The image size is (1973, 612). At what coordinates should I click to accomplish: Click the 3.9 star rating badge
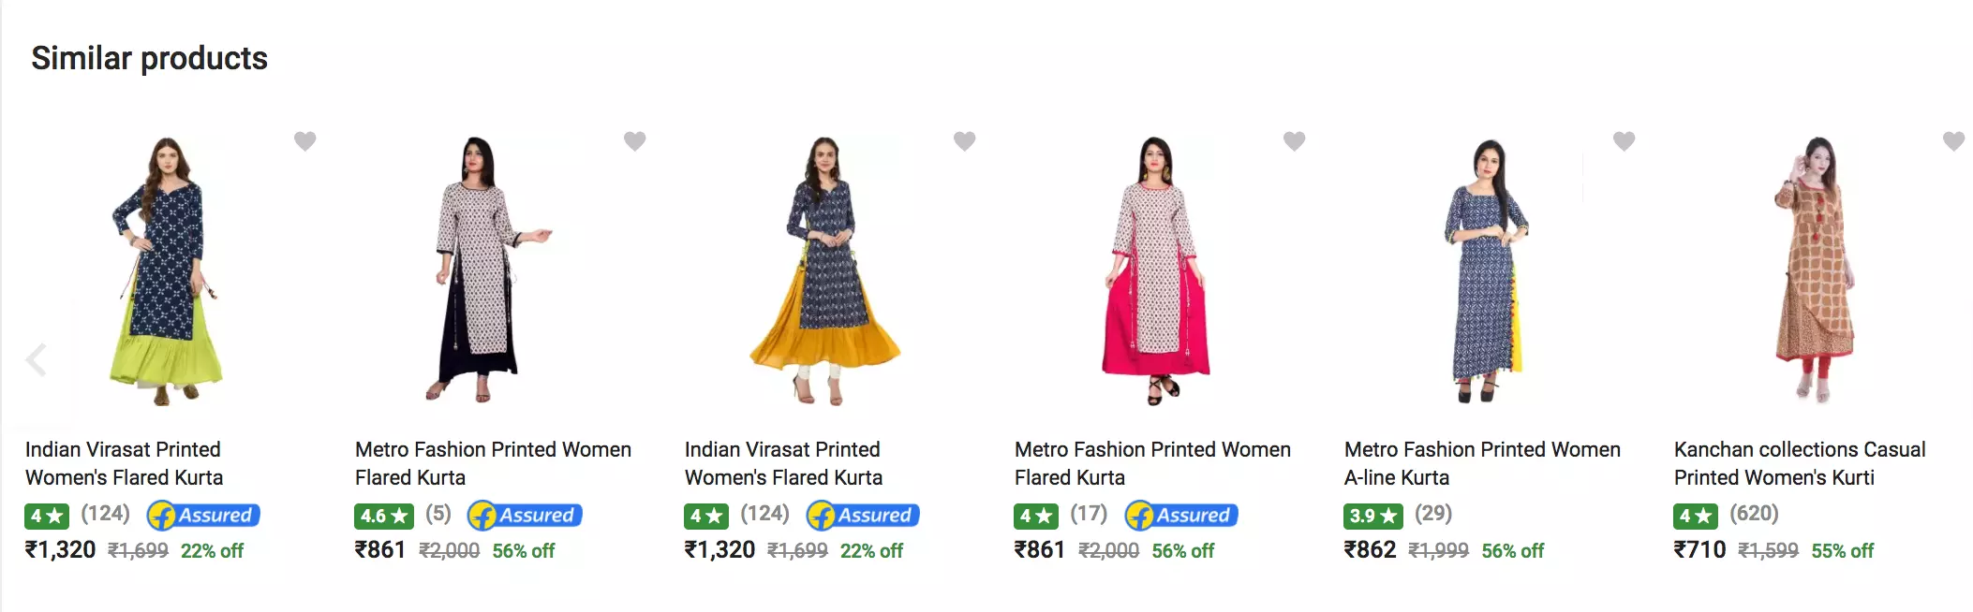point(1373,516)
